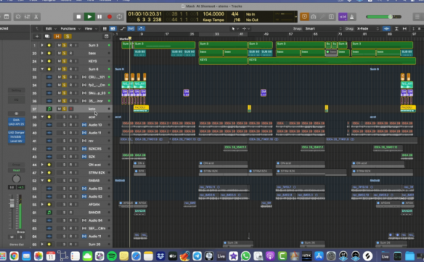Image resolution: width=424 pixels, height=262 pixels.
Task: Open the Toolbar window icon
Action: [6, 17]
